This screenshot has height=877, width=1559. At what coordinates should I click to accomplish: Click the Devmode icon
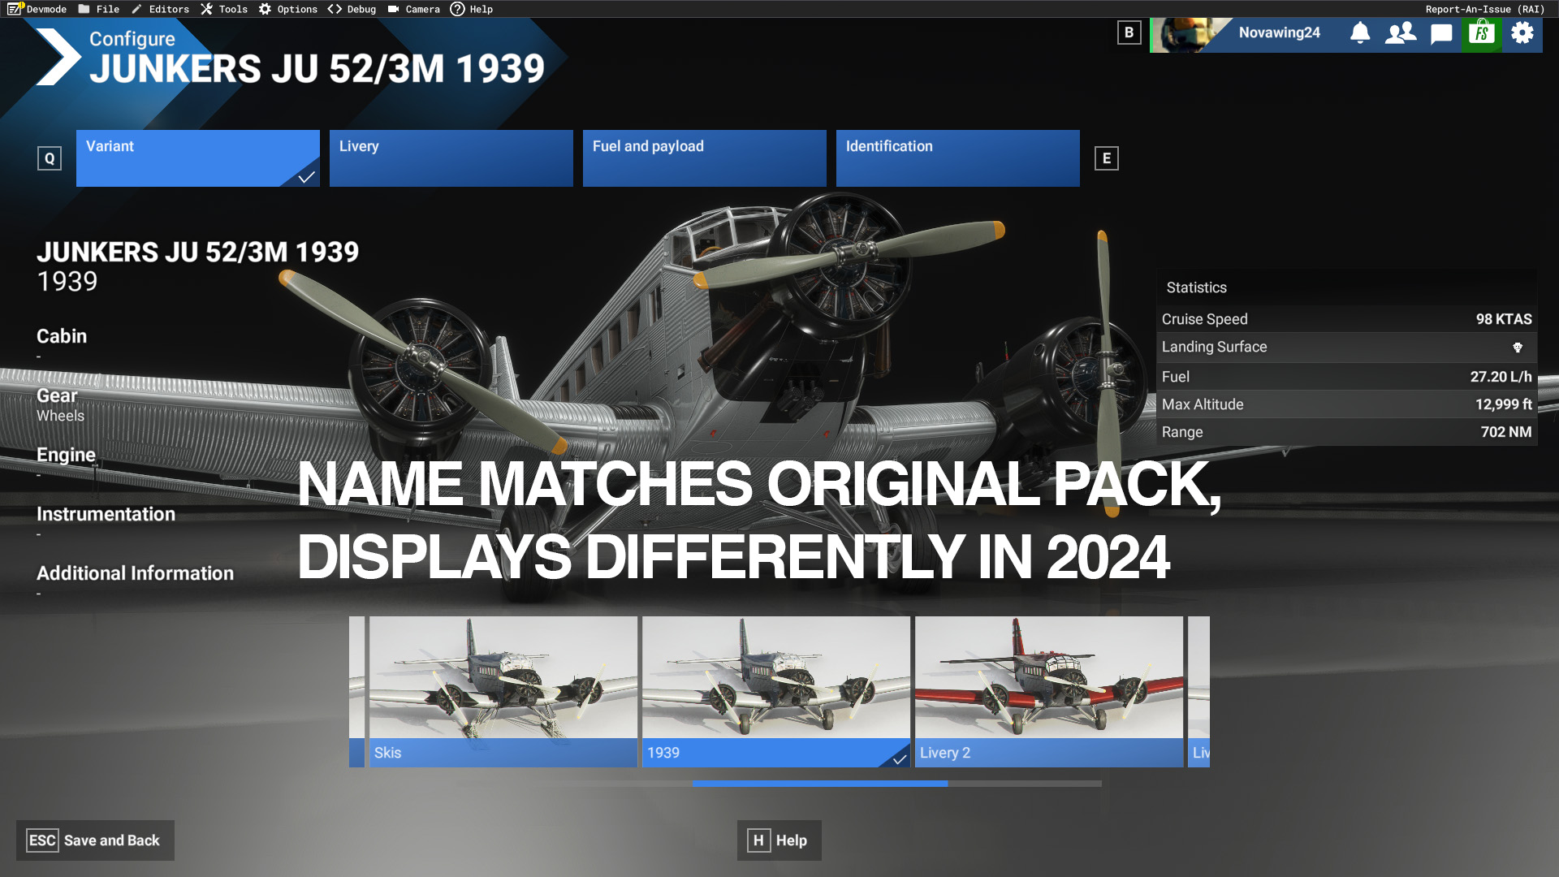15,9
